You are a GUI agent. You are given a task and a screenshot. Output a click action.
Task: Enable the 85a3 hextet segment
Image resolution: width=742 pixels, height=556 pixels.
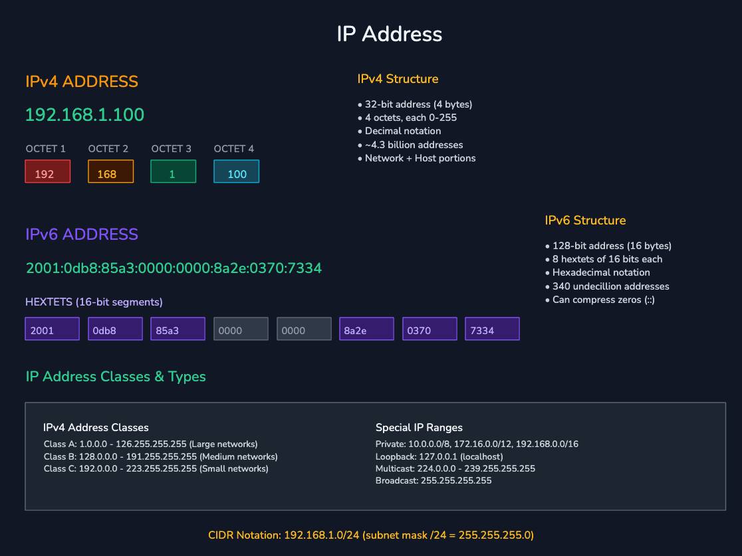(178, 328)
